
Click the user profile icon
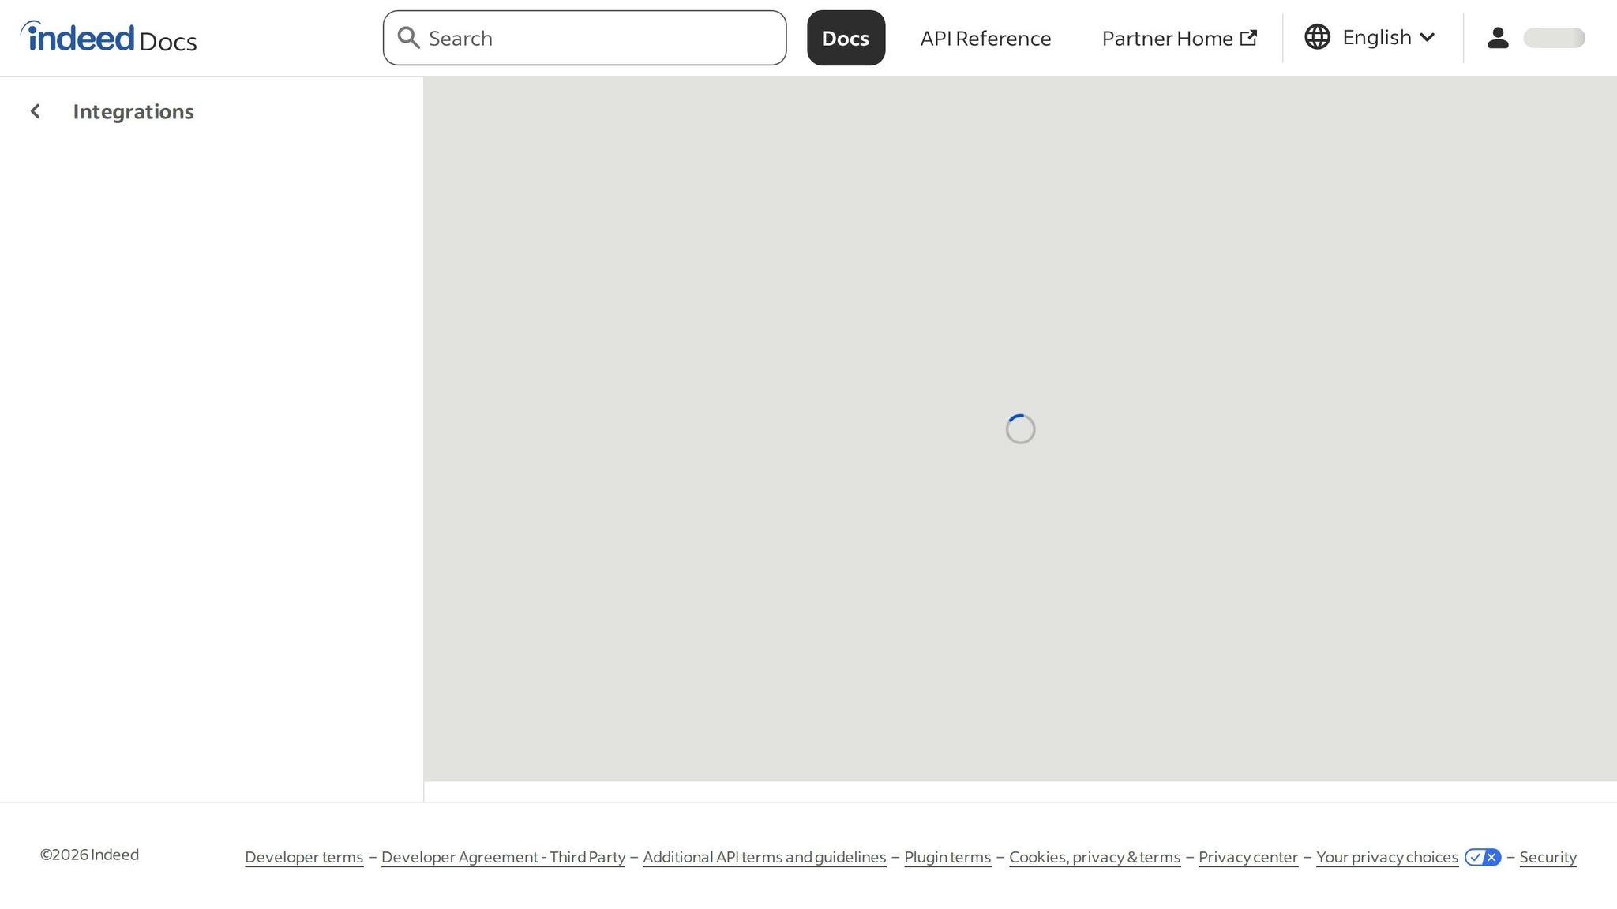[x=1497, y=37]
